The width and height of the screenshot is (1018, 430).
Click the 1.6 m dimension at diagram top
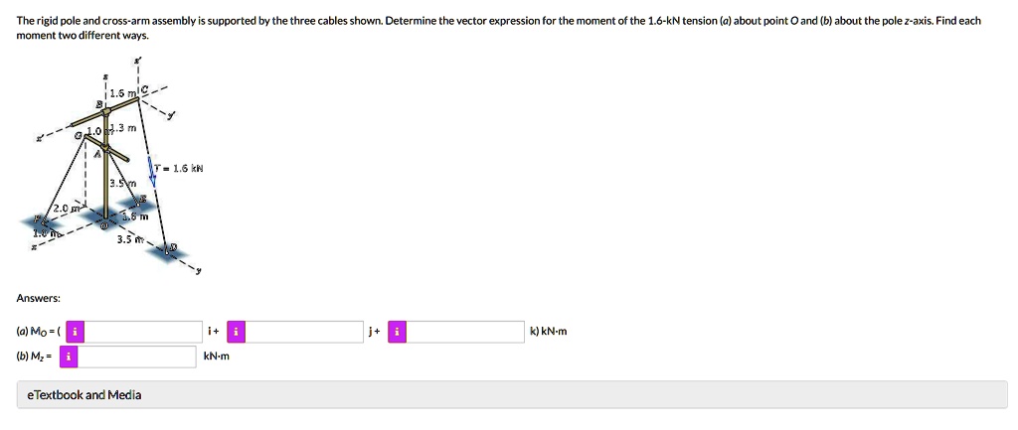121,93
